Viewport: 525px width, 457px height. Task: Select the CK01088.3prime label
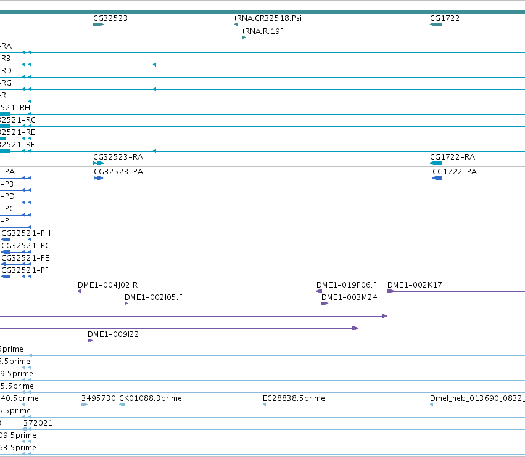pyautogui.click(x=151, y=398)
